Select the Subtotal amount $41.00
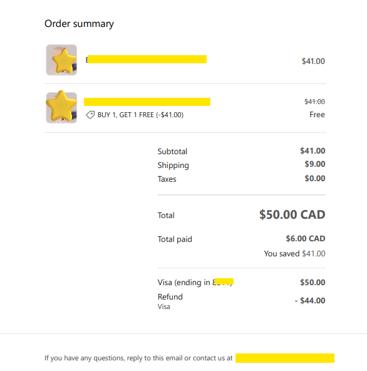Screen dimensions: 367x371 pos(313,150)
